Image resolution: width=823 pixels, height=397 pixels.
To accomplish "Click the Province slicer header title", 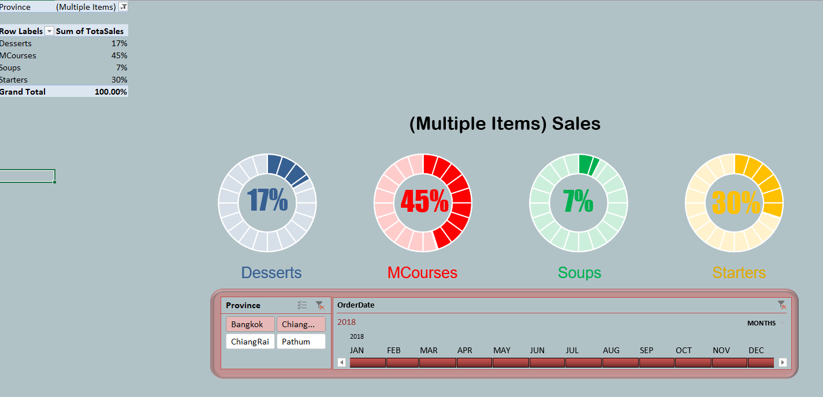I will coord(243,305).
